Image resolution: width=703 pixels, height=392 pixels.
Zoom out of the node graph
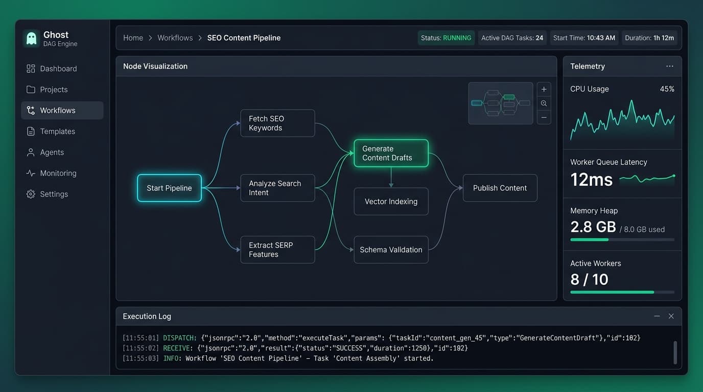point(544,117)
